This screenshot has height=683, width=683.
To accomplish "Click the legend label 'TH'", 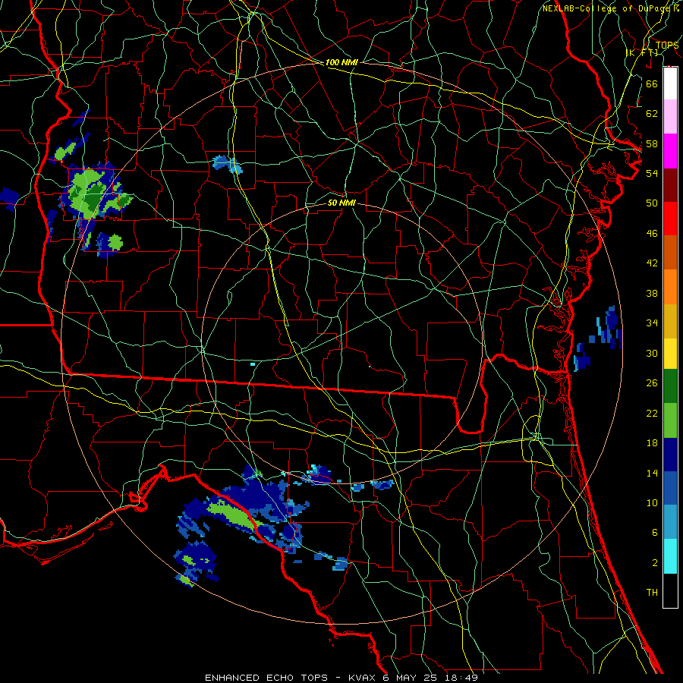I will click(652, 593).
